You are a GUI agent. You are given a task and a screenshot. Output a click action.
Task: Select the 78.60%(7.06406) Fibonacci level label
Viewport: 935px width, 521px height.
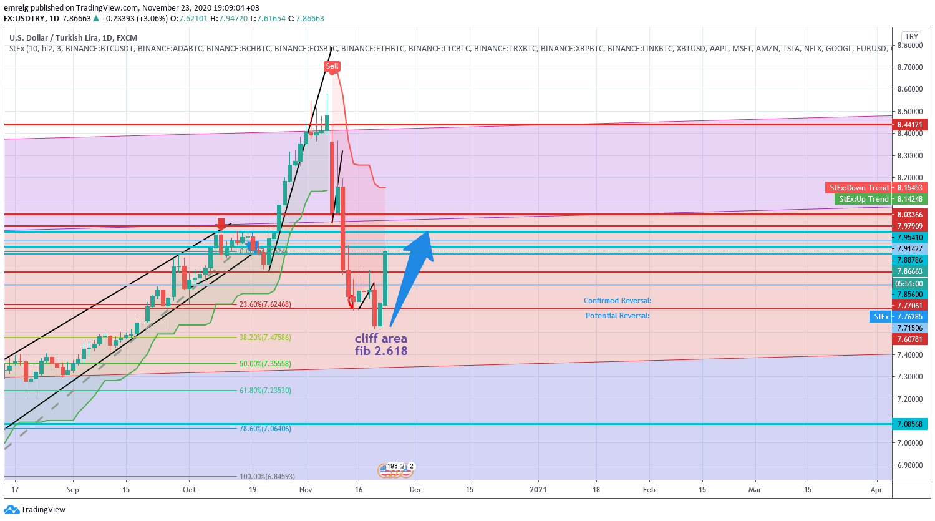[x=265, y=429]
